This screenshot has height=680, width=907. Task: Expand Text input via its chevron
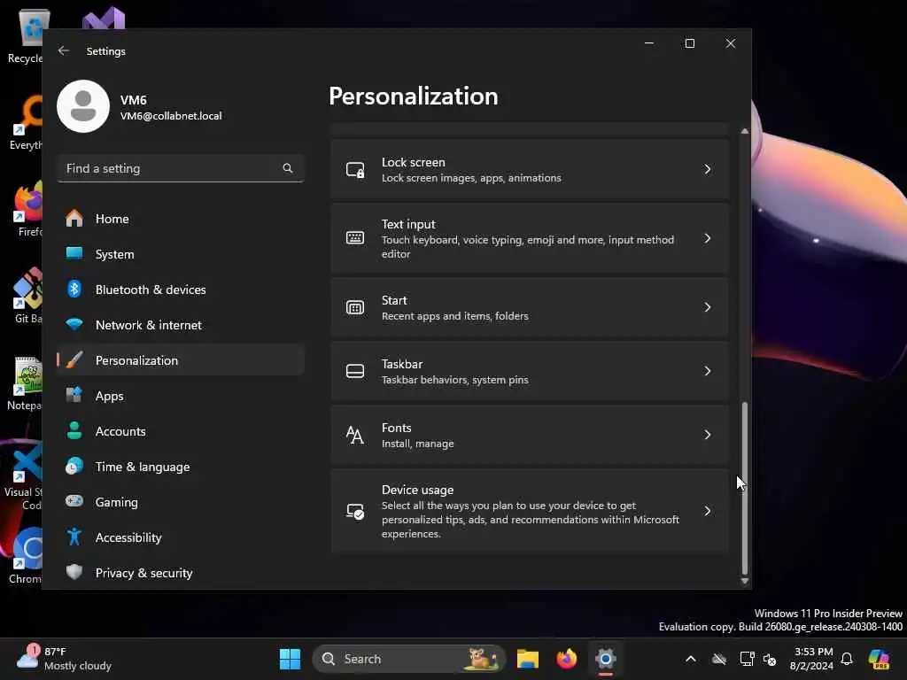(708, 238)
